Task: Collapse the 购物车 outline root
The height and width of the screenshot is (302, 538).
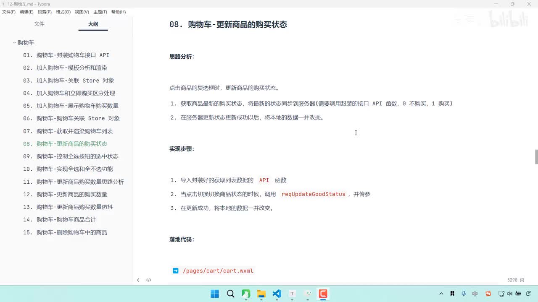Action: tap(14, 42)
